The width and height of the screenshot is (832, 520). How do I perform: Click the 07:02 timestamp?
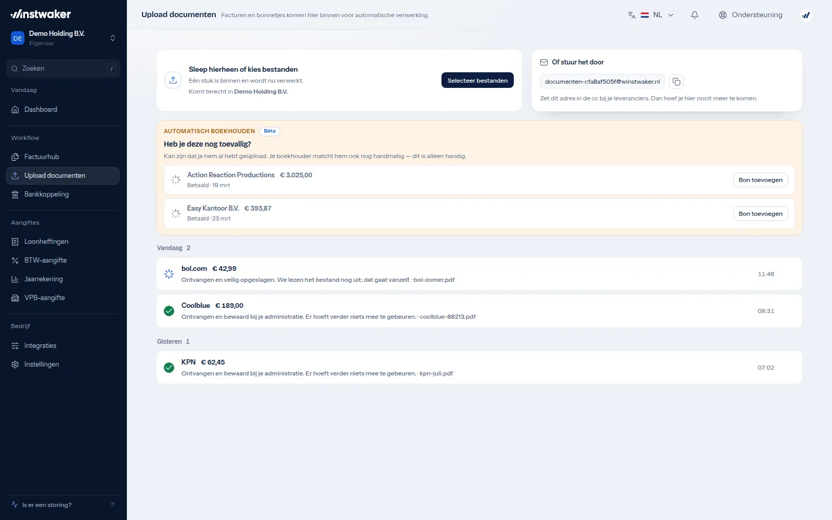click(x=765, y=368)
